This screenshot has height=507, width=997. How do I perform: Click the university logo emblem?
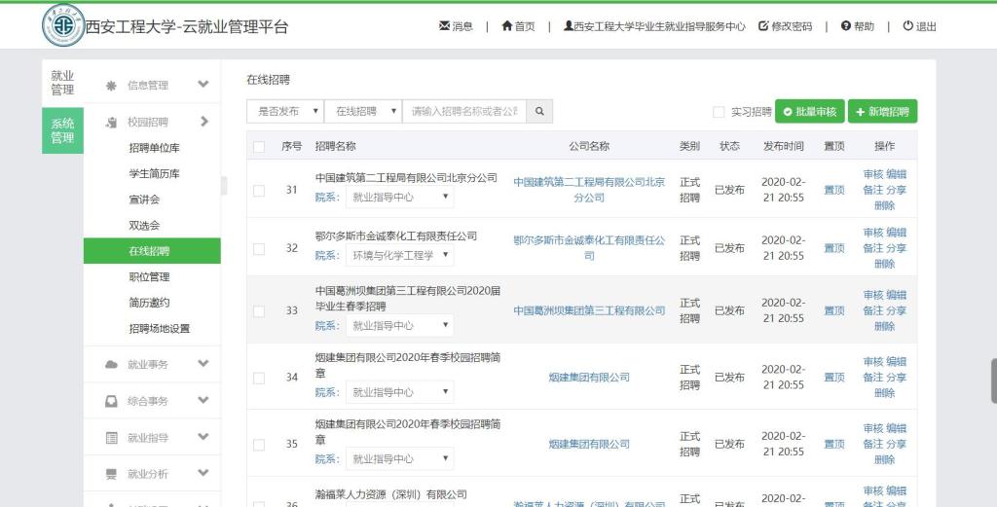point(63,25)
